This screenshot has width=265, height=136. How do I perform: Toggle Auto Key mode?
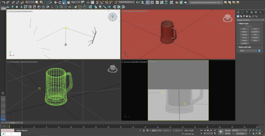(227, 130)
